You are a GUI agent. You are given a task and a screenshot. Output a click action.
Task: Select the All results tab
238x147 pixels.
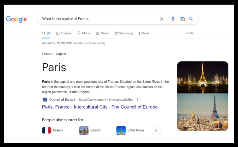click(46, 33)
